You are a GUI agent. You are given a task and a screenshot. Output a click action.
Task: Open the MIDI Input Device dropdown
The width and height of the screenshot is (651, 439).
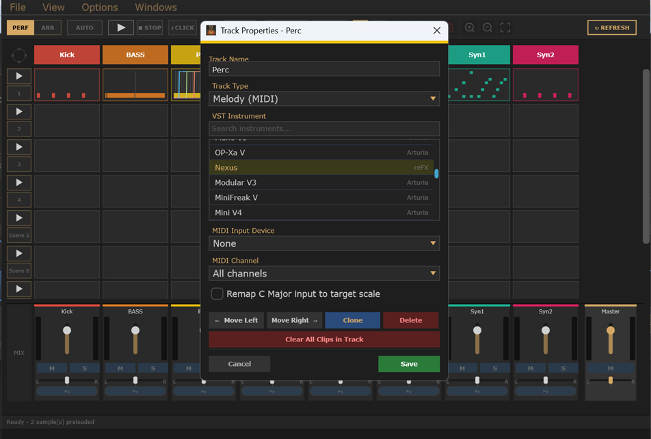(324, 243)
